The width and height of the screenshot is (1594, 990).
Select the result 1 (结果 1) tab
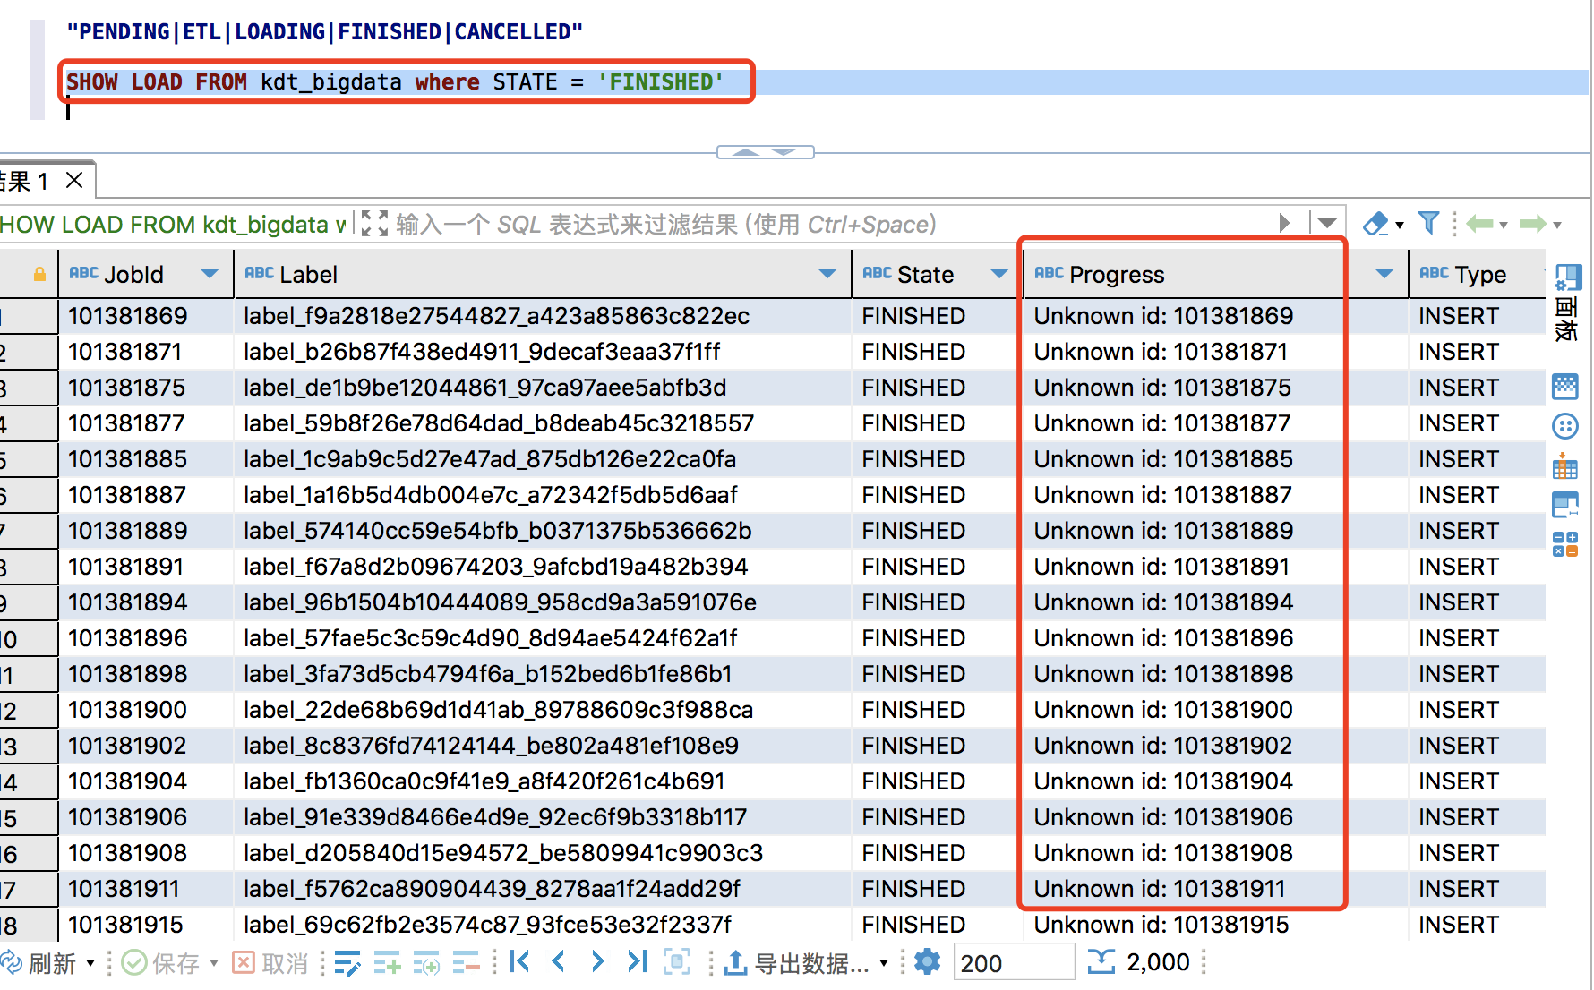pos(24,182)
